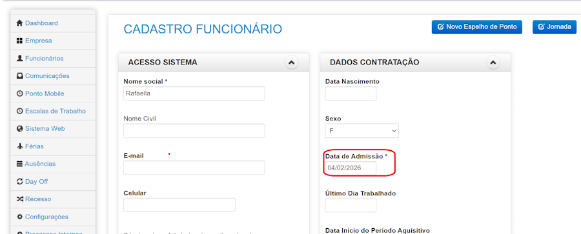Click the edit icon in Novo Espelho de Ponto

tap(441, 27)
